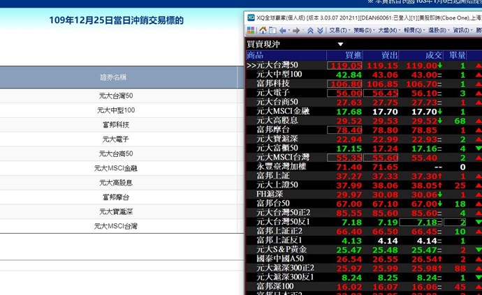Click the 證券名稱 header in the web page table
The height and width of the screenshot is (295, 482).
(113, 77)
